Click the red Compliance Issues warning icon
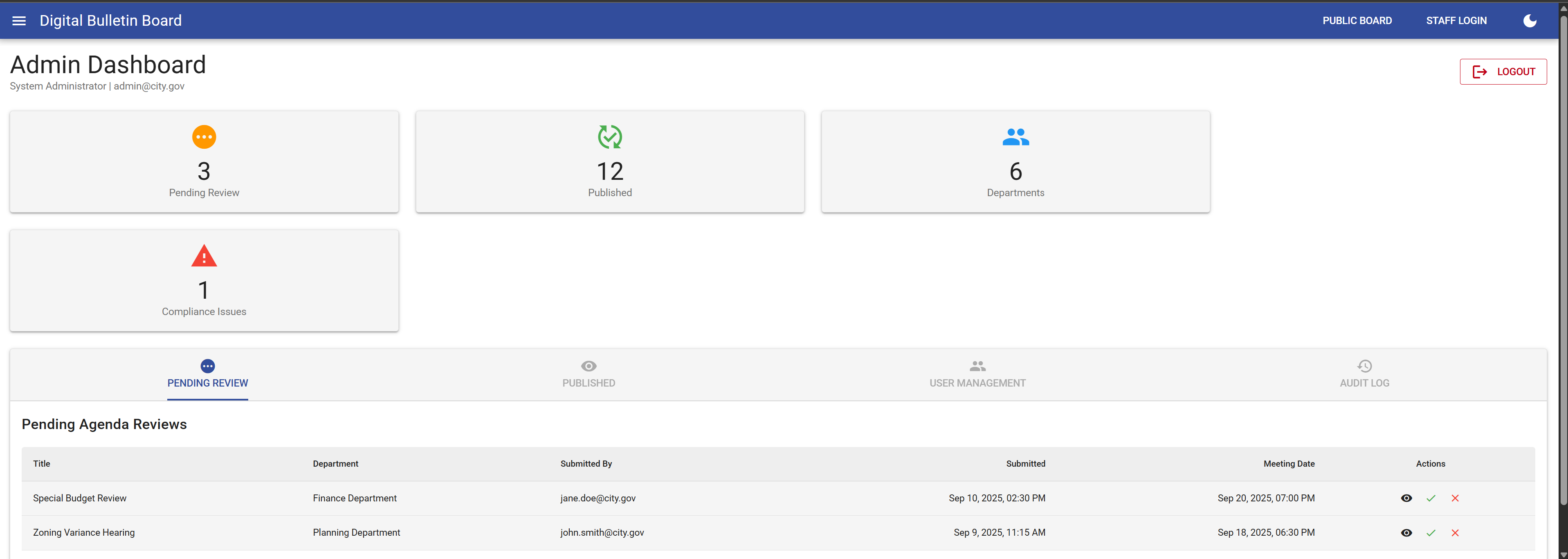This screenshot has height=559, width=1568. [x=204, y=256]
